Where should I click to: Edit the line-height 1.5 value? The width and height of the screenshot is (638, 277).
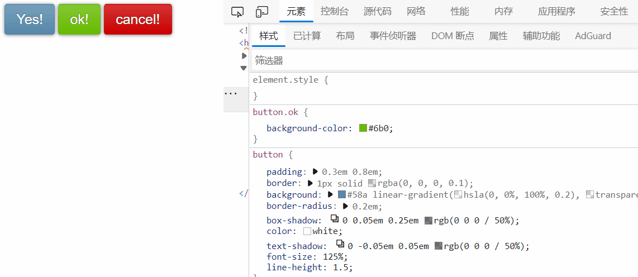point(341,268)
